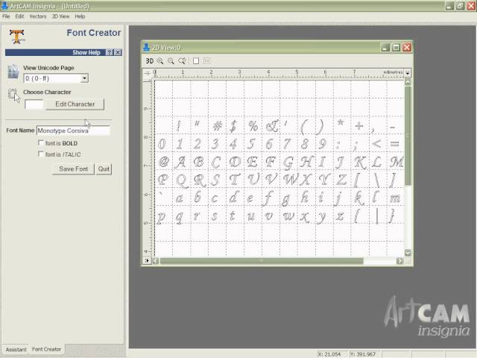
Task: Open the Vectors menu
Action: pyautogui.click(x=38, y=16)
